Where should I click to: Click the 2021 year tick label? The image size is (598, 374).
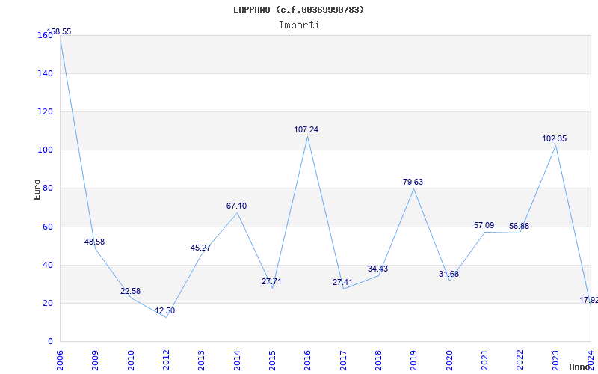(x=484, y=361)
